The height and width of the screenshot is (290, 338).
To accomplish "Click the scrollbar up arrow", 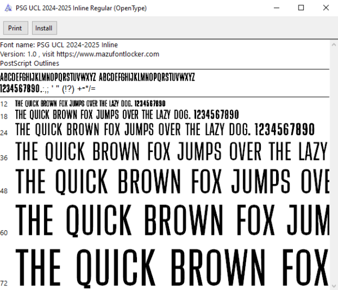I will [x=333, y=45].
